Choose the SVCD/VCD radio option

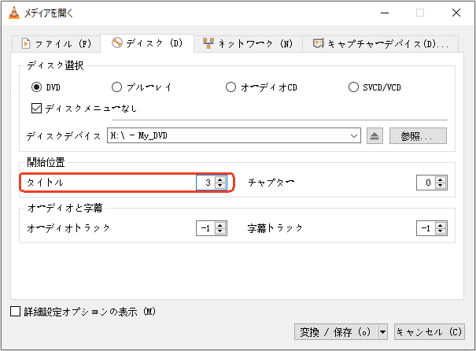click(353, 87)
